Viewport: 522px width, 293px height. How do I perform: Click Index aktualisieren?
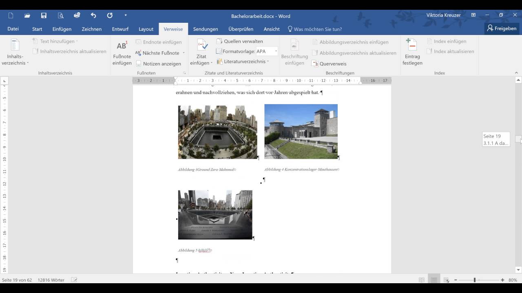[x=450, y=51]
